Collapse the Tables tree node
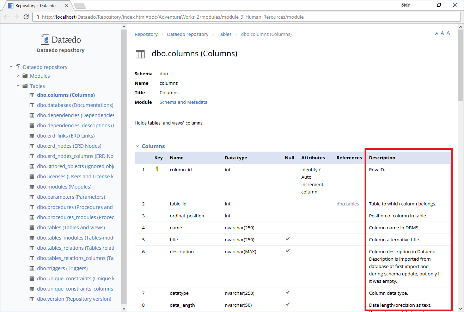 click(18, 86)
